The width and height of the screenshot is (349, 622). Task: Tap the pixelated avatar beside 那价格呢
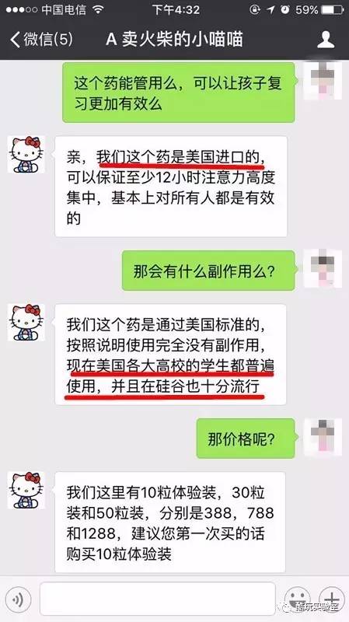point(323,437)
